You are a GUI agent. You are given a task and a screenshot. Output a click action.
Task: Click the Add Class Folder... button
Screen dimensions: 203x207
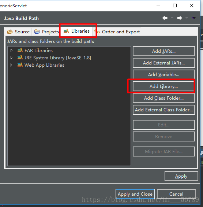point(164,98)
